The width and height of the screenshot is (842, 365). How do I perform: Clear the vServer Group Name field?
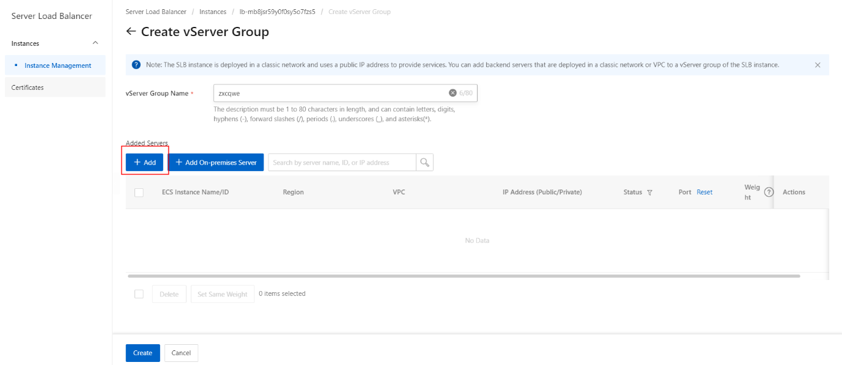coord(452,93)
